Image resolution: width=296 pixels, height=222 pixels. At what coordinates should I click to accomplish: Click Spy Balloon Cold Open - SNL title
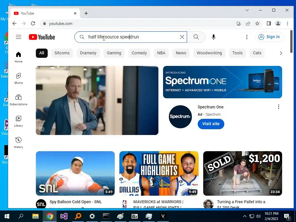(76, 202)
